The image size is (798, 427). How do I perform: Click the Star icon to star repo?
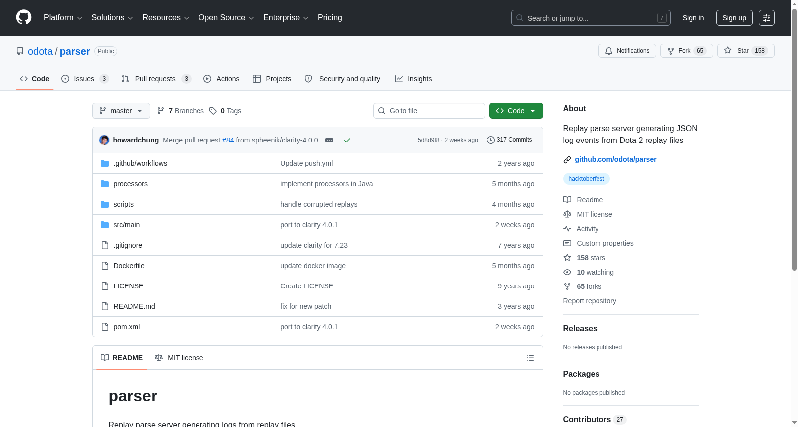point(728,50)
